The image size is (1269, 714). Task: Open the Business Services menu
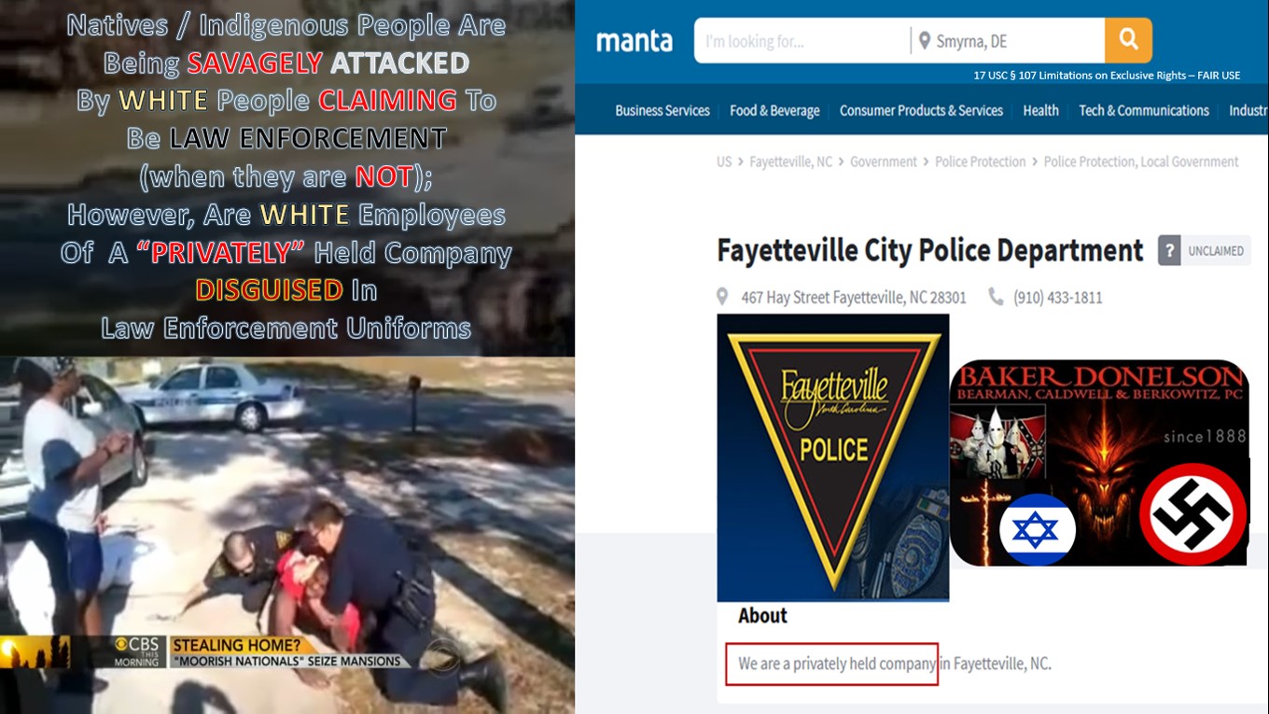(662, 110)
